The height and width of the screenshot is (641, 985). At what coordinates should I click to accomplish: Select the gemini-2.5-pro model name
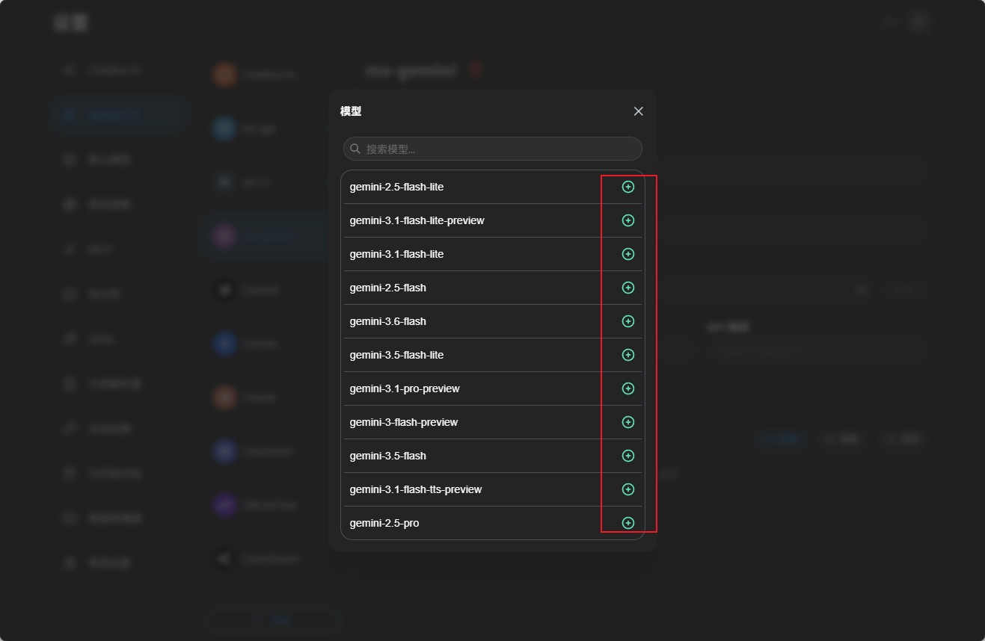[384, 523]
